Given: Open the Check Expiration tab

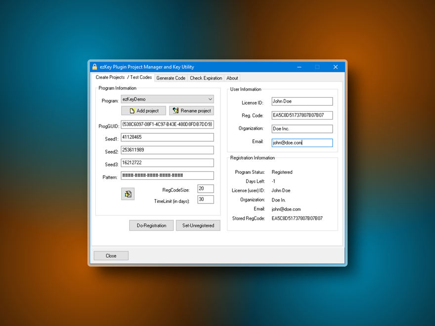Looking at the screenshot, I should [x=206, y=78].
